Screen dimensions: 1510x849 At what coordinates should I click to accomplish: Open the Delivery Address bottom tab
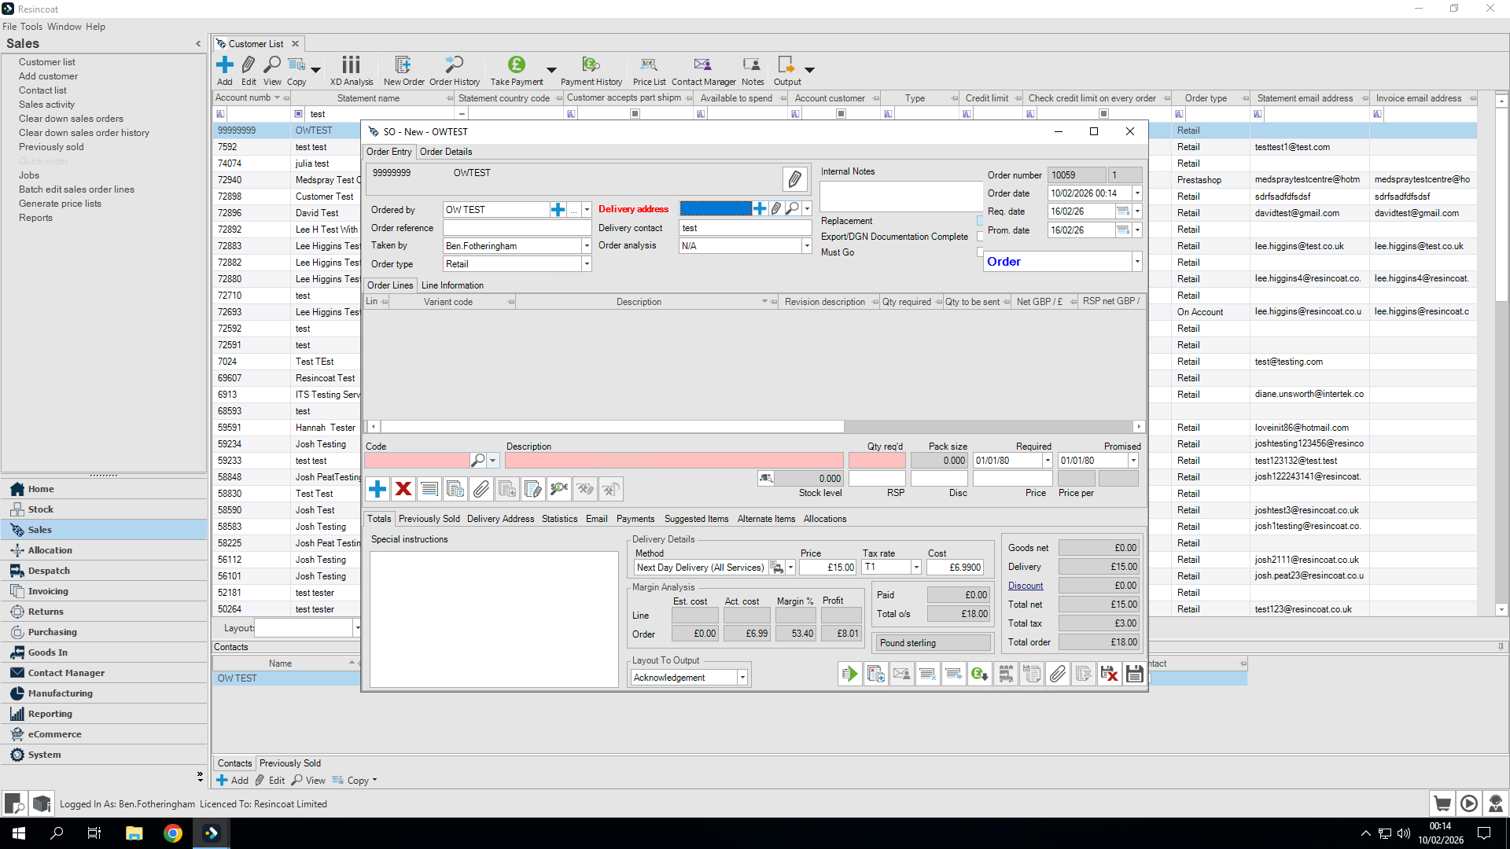click(500, 519)
